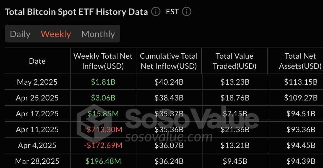Click Cumulative Total Net Inflow header
323x168 pixels.
click(x=169, y=61)
